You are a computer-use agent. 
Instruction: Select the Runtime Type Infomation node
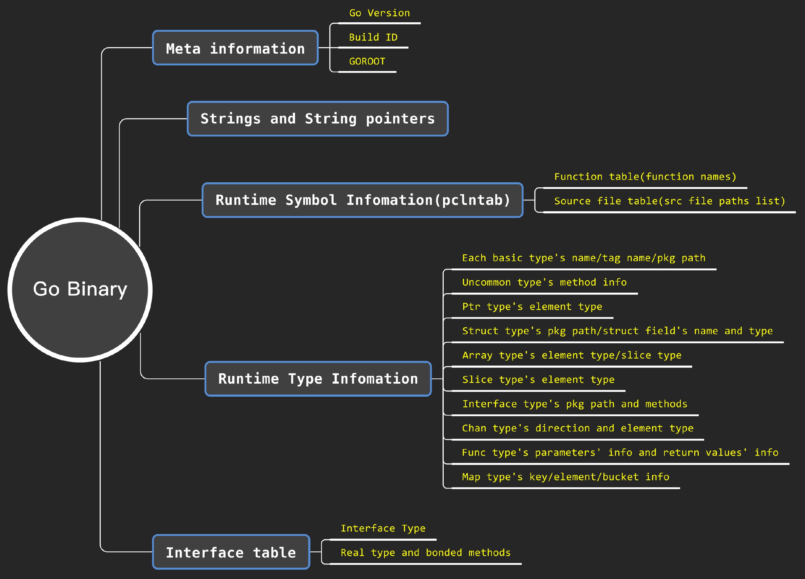click(x=318, y=378)
